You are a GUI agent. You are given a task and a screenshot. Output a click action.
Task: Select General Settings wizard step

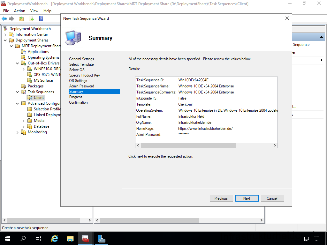[81, 59]
